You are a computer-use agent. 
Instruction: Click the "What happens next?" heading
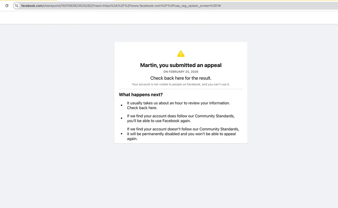(141, 95)
